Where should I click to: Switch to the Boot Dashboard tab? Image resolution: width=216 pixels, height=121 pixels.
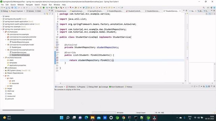coord(116,87)
